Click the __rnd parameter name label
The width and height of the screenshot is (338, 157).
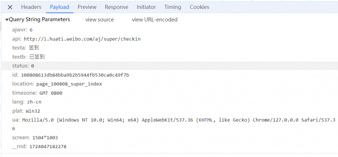20,147
